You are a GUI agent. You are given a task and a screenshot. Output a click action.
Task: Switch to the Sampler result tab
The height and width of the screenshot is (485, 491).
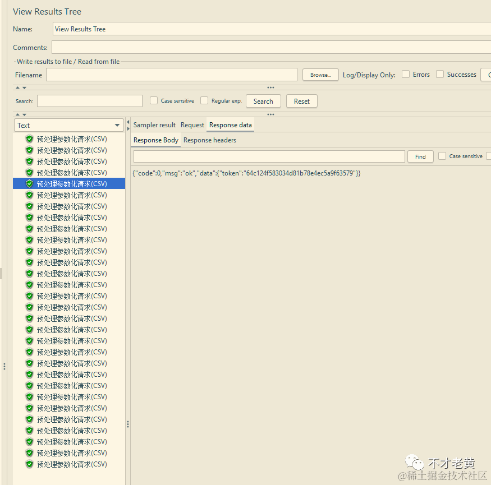tap(154, 125)
